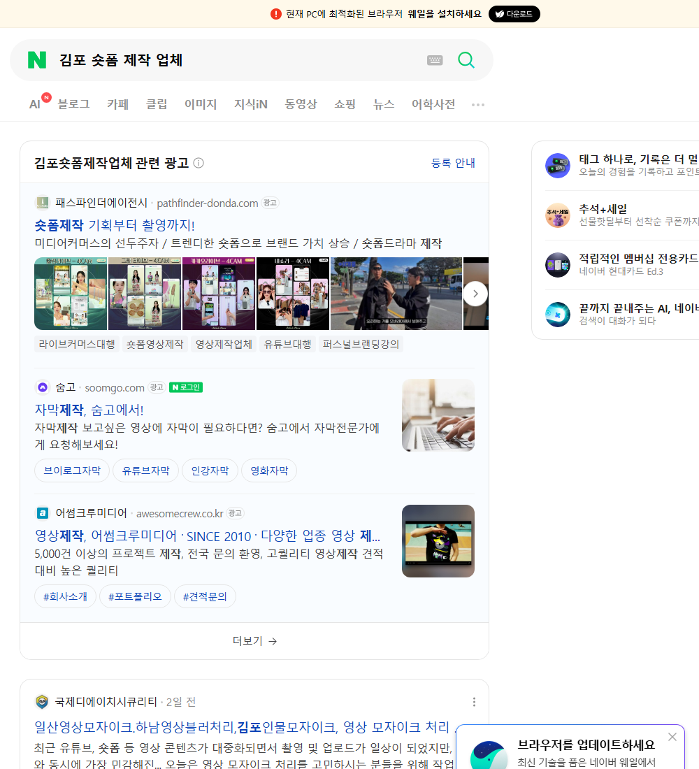The width and height of the screenshot is (699, 769).
Task: Click the 영화자막 chip
Action: 269,470
